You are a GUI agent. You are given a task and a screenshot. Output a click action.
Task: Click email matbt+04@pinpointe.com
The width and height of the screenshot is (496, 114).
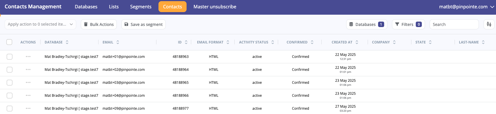click(x=124, y=96)
